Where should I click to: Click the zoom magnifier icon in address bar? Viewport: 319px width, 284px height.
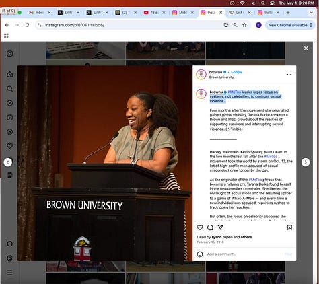[x=235, y=25]
